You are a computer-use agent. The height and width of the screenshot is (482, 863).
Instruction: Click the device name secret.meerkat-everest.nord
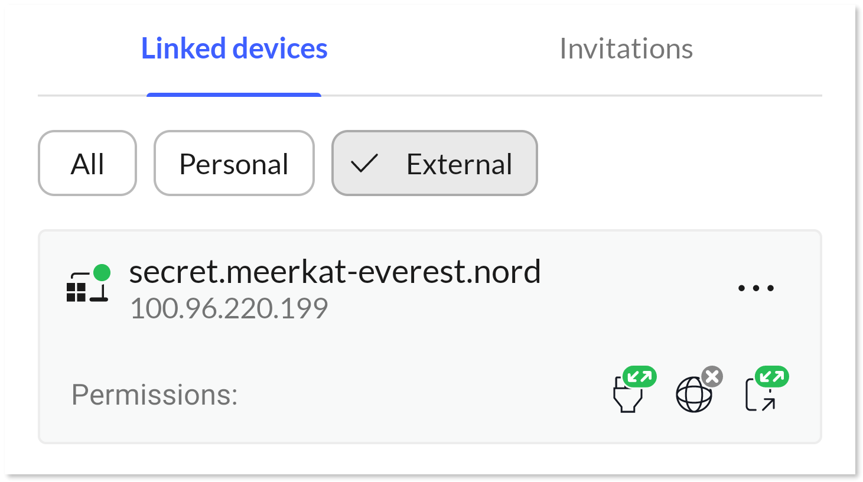tap(335, 272)
